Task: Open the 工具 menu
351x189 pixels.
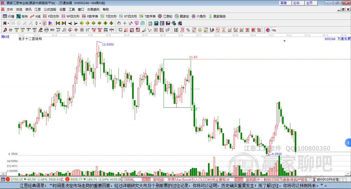Action: coord(72,9)
